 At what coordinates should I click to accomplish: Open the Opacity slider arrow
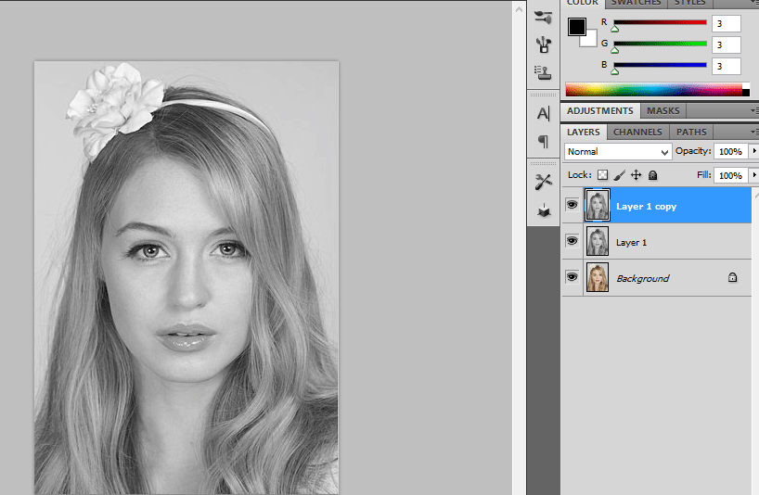(754, 151)
